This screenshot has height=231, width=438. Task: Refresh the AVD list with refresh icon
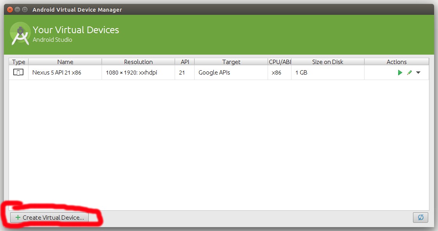coord(421,217)
